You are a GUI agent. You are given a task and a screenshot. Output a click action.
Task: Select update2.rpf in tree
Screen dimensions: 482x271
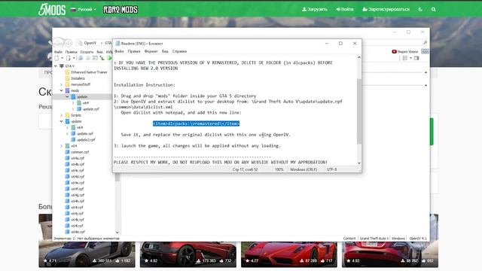(x=86, y=140)
